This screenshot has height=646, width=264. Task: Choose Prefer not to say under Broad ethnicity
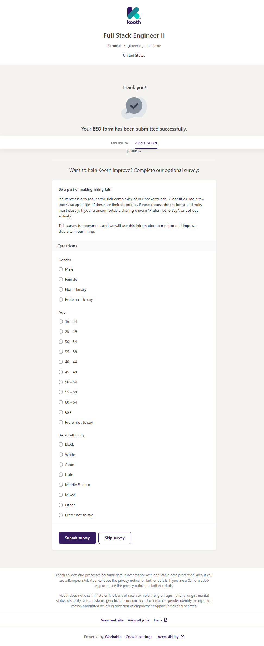tap(61, 515)
